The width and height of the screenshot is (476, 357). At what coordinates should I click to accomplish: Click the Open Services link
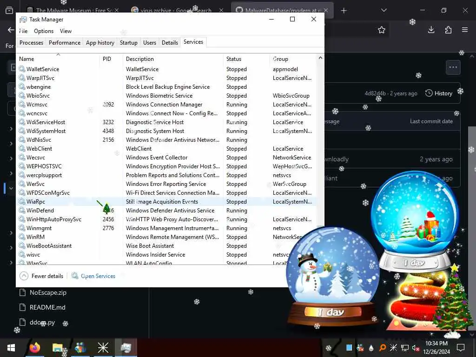click(93, 276)
